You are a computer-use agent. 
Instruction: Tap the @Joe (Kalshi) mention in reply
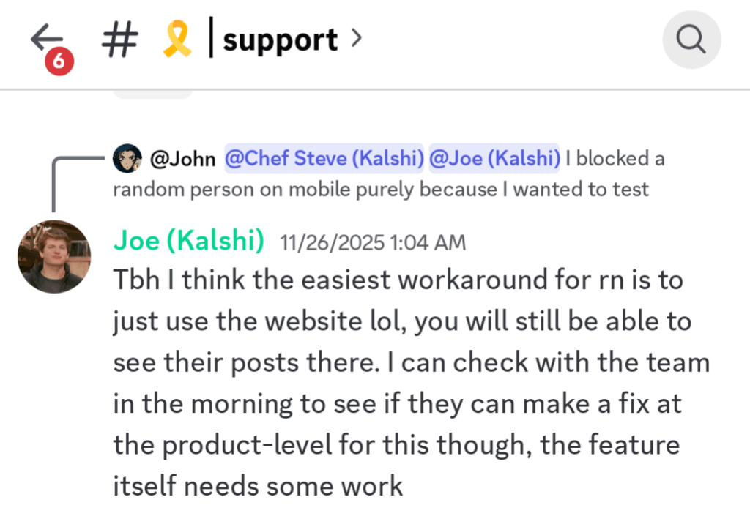point(494,159)
